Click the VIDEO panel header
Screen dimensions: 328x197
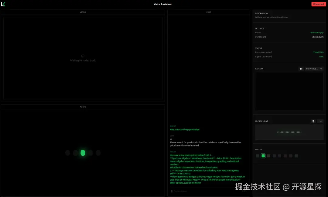(x=83, y=12)
